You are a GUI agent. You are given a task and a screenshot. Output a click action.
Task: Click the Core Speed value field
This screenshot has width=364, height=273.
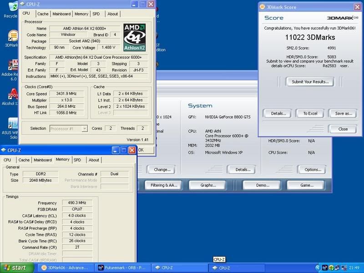click(67, 93)
